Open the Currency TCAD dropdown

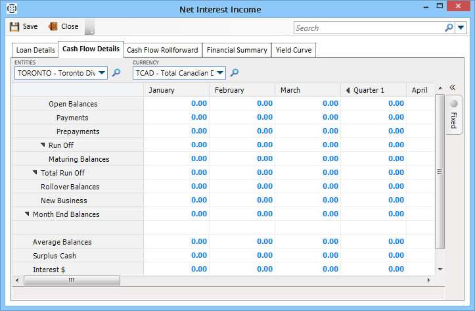[220, 73]
